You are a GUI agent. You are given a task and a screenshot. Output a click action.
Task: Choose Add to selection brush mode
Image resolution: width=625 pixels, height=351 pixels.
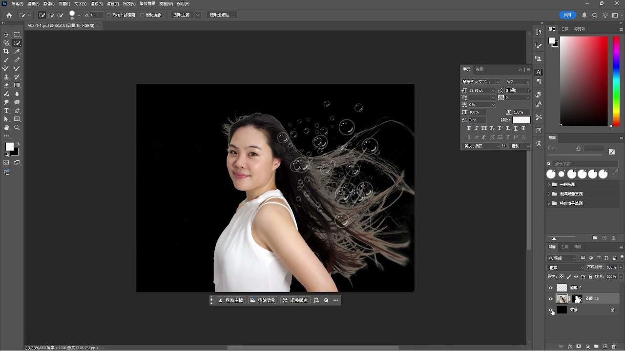51,15
